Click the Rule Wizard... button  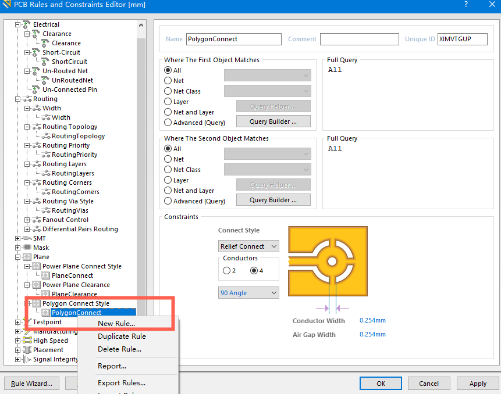(32, 384)
